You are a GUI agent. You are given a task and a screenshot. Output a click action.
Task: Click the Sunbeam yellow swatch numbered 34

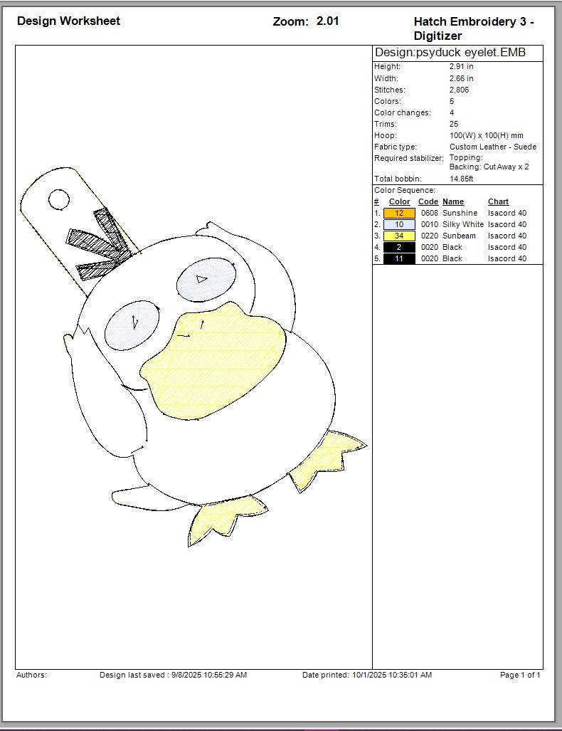point(399,236)
